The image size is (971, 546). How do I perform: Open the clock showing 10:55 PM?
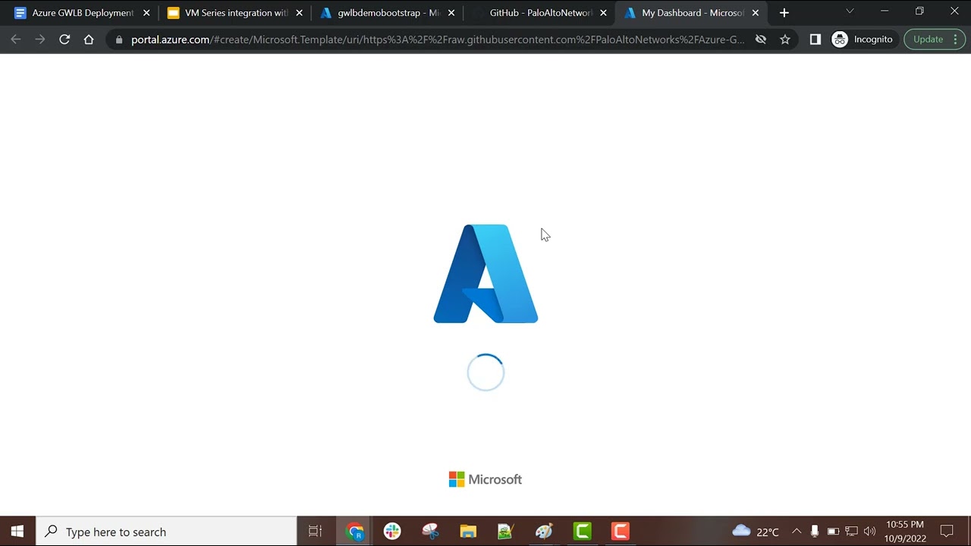tap(905, 532)
